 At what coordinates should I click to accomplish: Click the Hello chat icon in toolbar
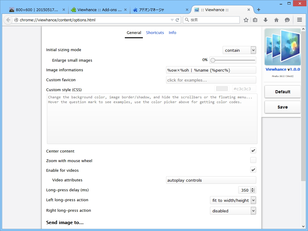coord(287,20)
